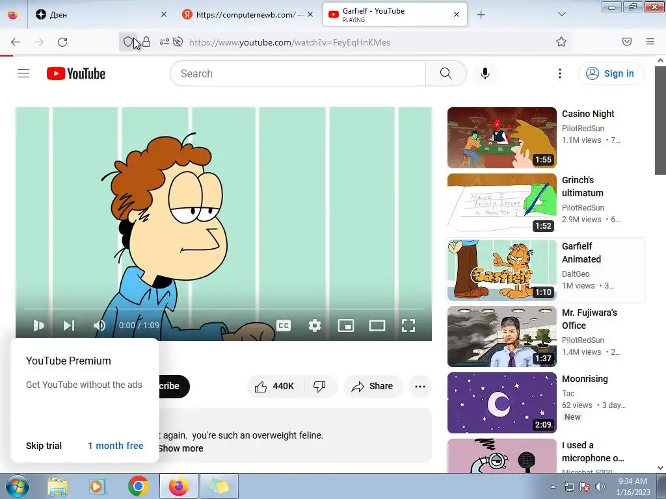Open a new browser tab
This screenshot has width=666, height=499.
[481, 14]
